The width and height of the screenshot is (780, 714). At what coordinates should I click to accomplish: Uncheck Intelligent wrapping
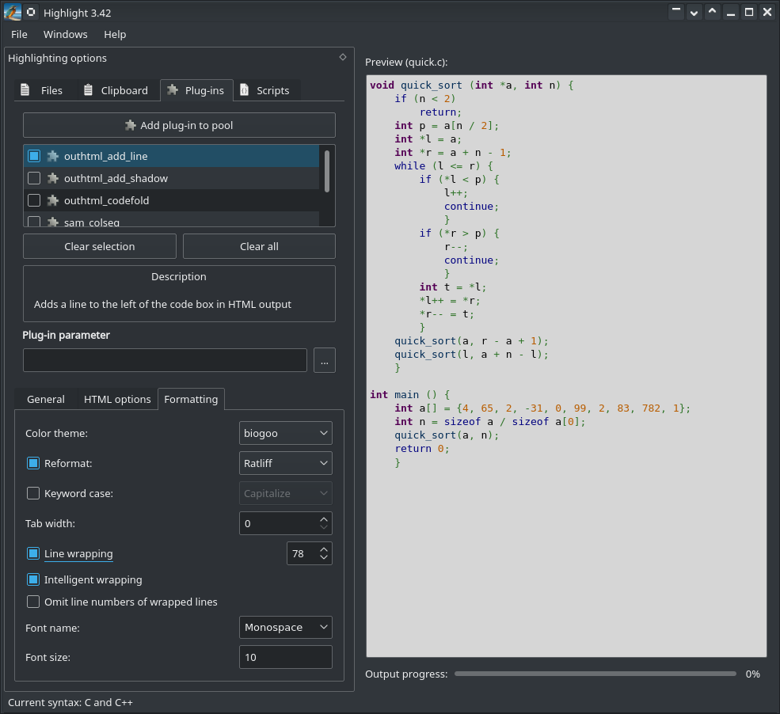click(x=32, y=579)
